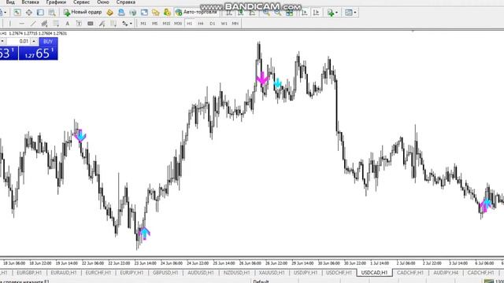Switch to XAUUSD,H1 chart tab
This screenshot has height=283, width=504.
point(272,273)
